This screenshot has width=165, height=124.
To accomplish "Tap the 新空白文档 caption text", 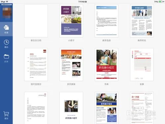I will pos(36,40).
